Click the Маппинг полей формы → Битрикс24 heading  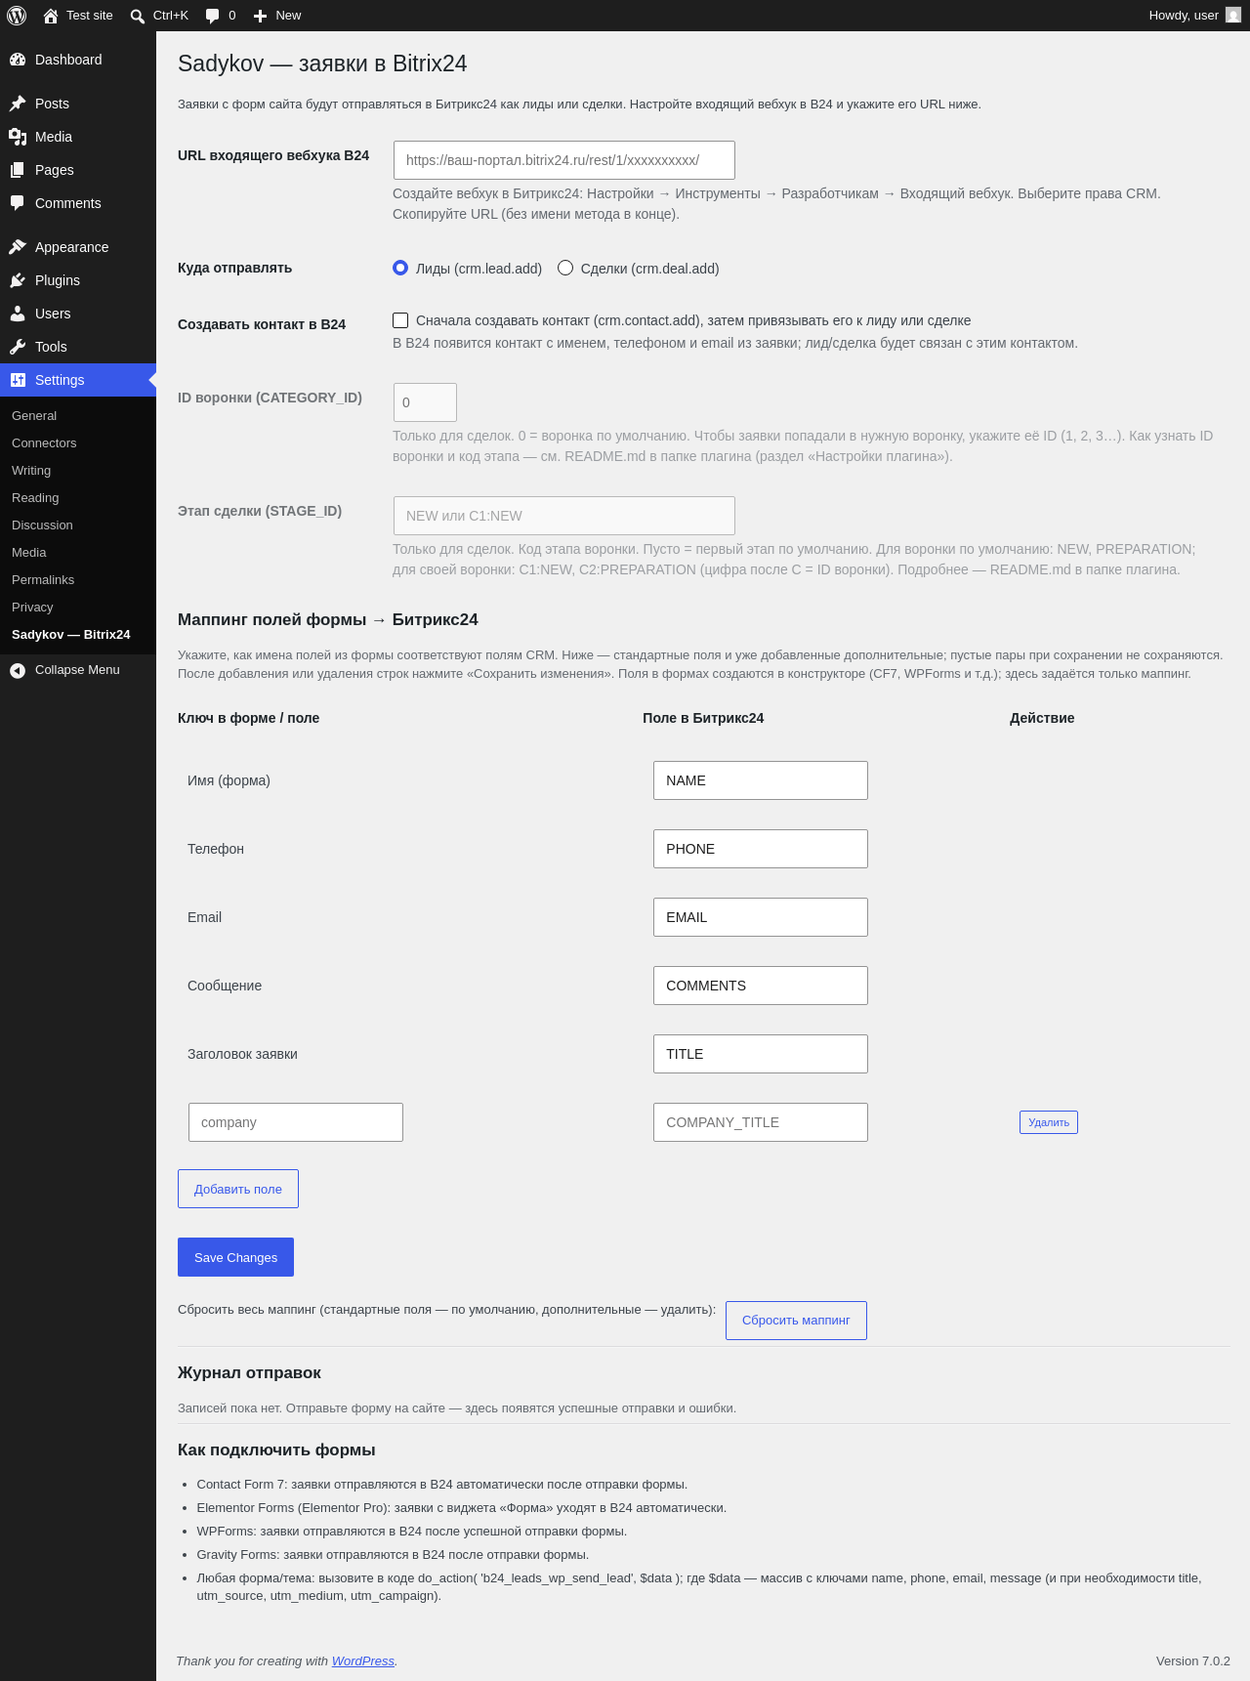coord(328,619)
